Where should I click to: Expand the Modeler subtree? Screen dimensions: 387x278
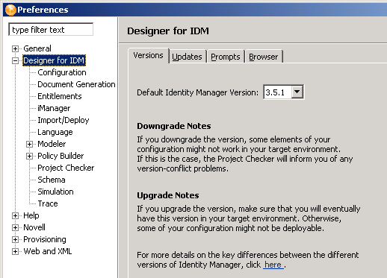point(29,144)
